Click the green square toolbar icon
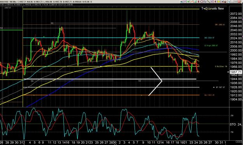 tap(195, 2)
